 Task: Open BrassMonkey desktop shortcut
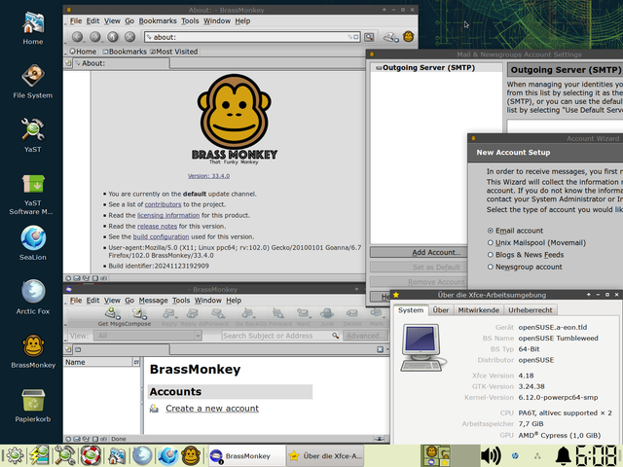coord(33,350)
